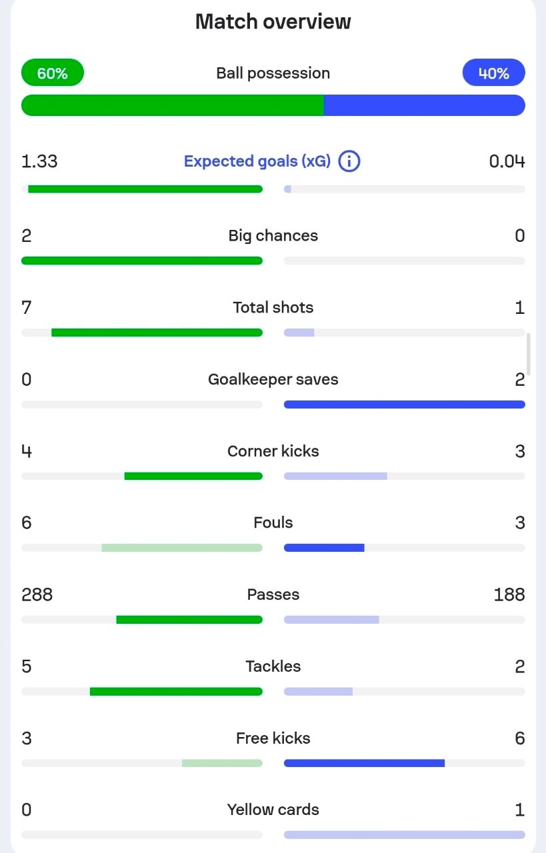Select the Match overview heading

tap(273, 21)
